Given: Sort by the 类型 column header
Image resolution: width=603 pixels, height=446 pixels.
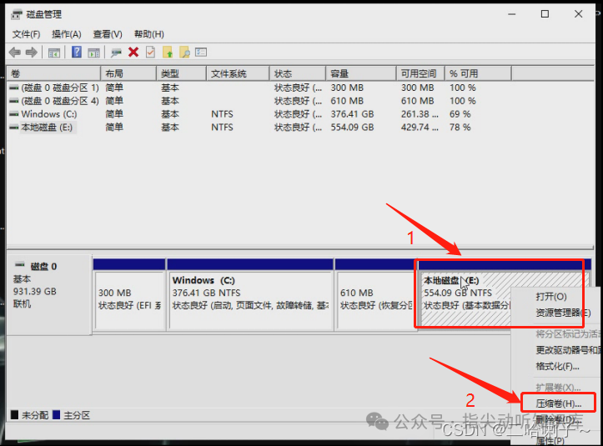Looking at the screenshot, I should [x=181, y=73].
